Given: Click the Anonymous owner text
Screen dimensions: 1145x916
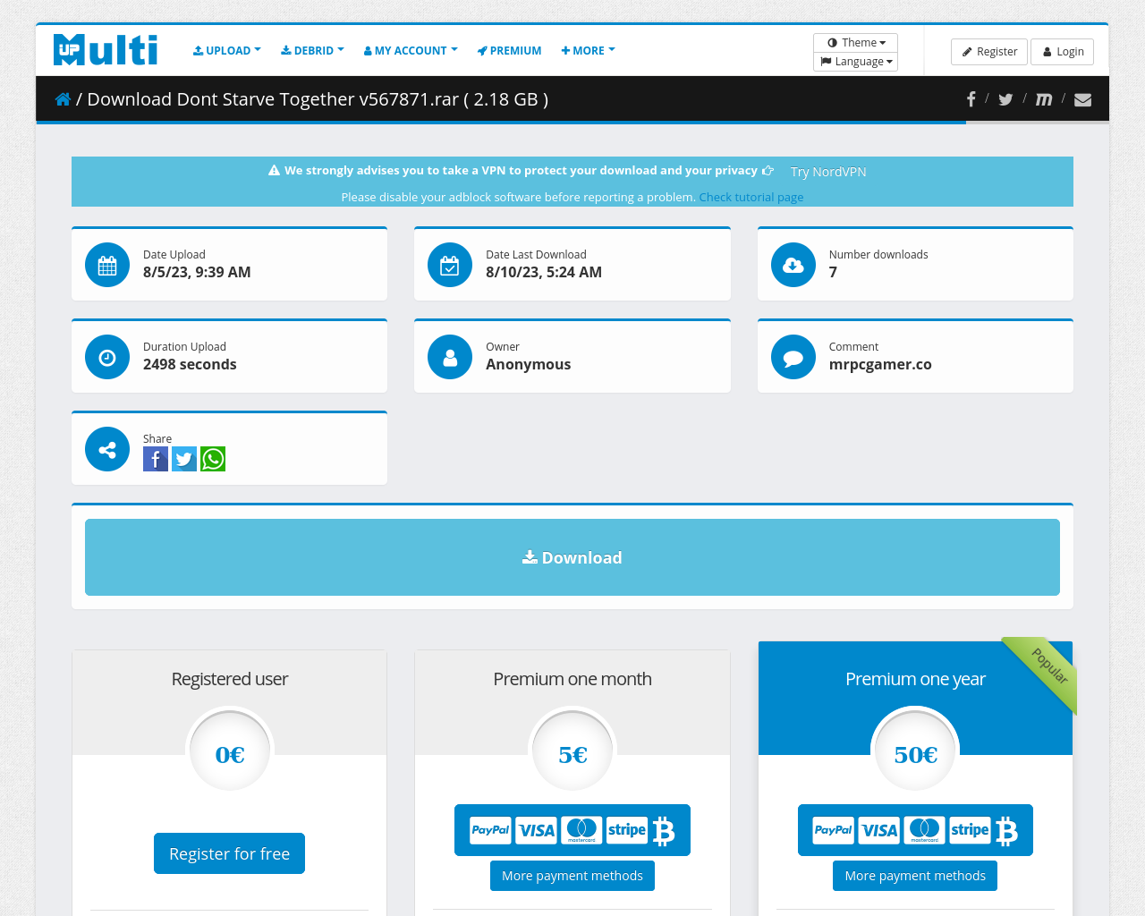Looking at the screenshot, I should click(529, 364).
